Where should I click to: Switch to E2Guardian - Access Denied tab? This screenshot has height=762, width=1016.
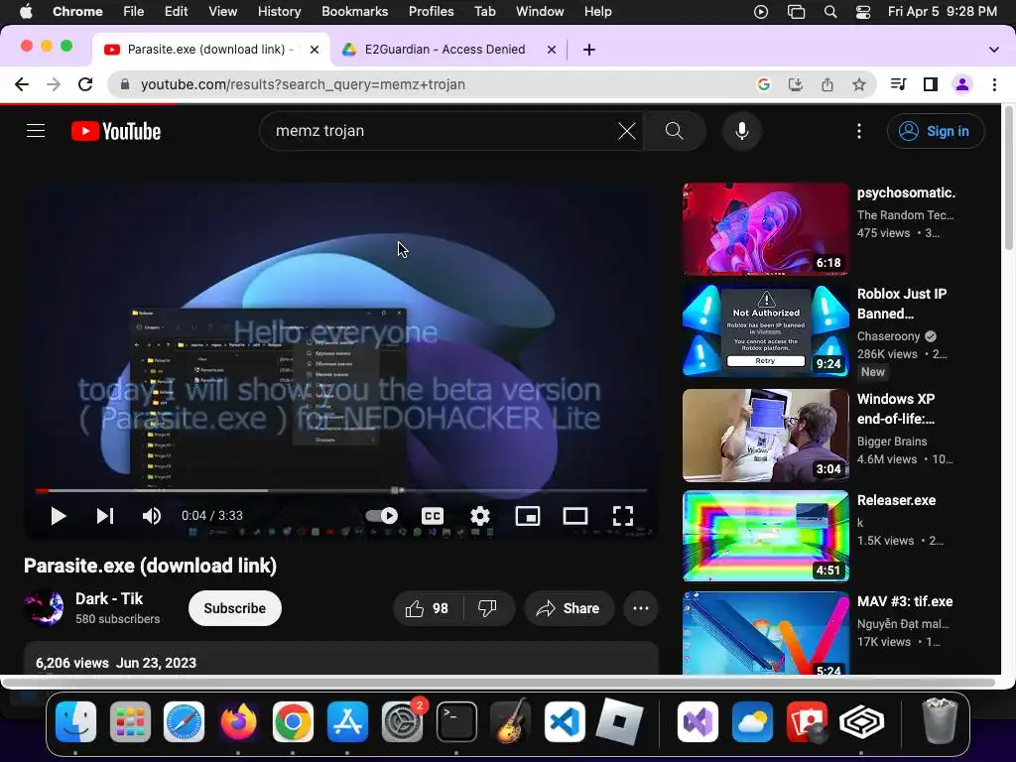coord(444,50)
